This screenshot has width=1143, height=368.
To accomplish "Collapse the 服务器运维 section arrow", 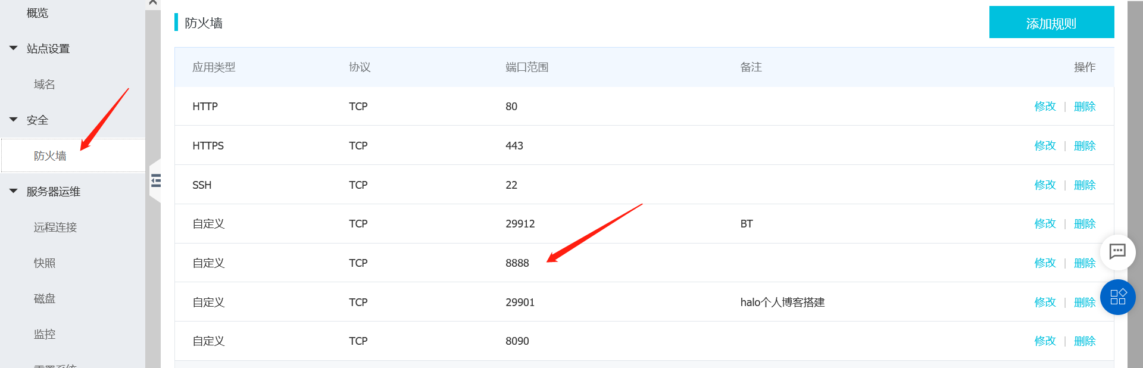I will (x=13, y=191).
